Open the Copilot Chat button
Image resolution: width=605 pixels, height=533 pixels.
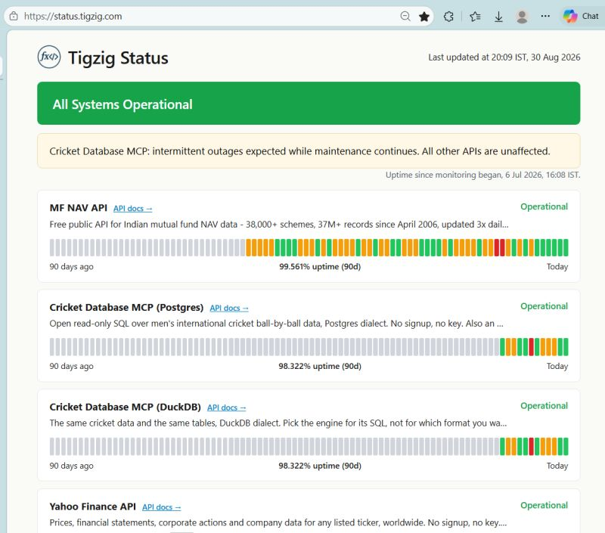581,16
